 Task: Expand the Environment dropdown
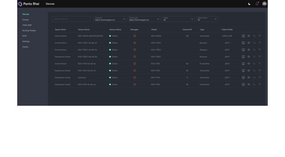pyautogui.click(x=144, y=19)
